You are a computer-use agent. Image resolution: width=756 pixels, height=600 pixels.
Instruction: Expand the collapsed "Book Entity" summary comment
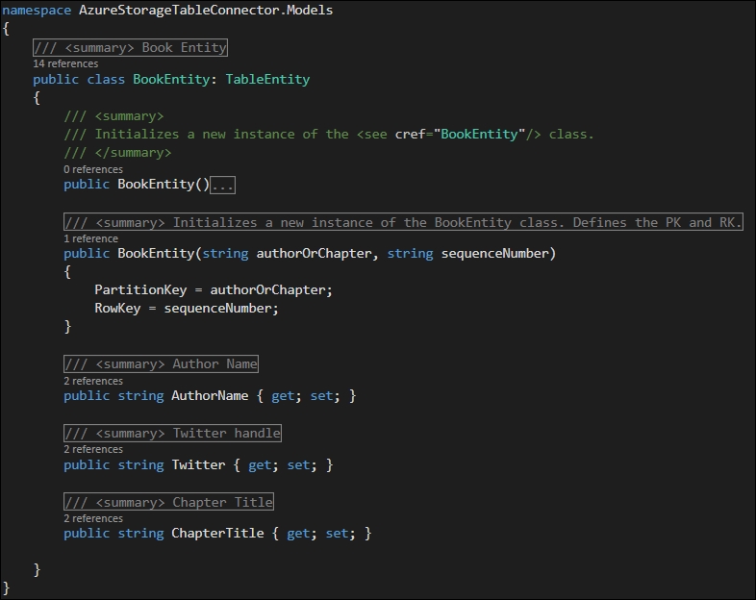click(130, 48)
